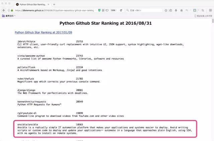Viewport: 214px width, 141px height.
Task: Click 'The Web framework for perfectionists' description
Action: coord(53,93)
